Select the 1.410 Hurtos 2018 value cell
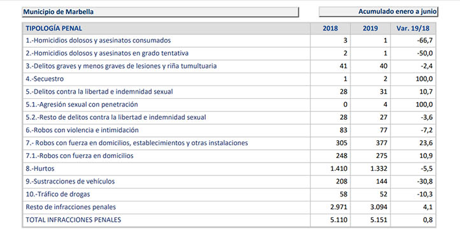The image size is (460, 232). click(x=330, y=169)
